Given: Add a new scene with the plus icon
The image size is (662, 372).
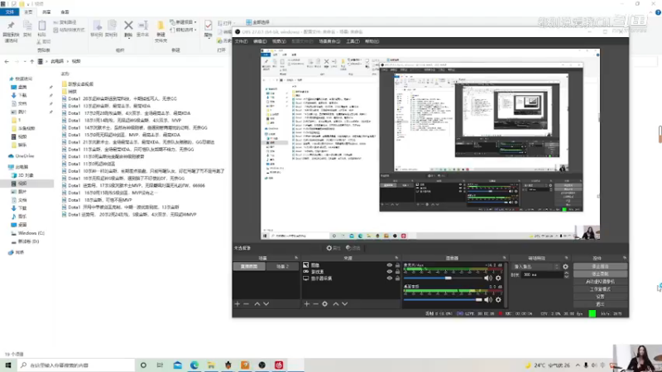Looking at the screenshot, I should pos(237,303).
